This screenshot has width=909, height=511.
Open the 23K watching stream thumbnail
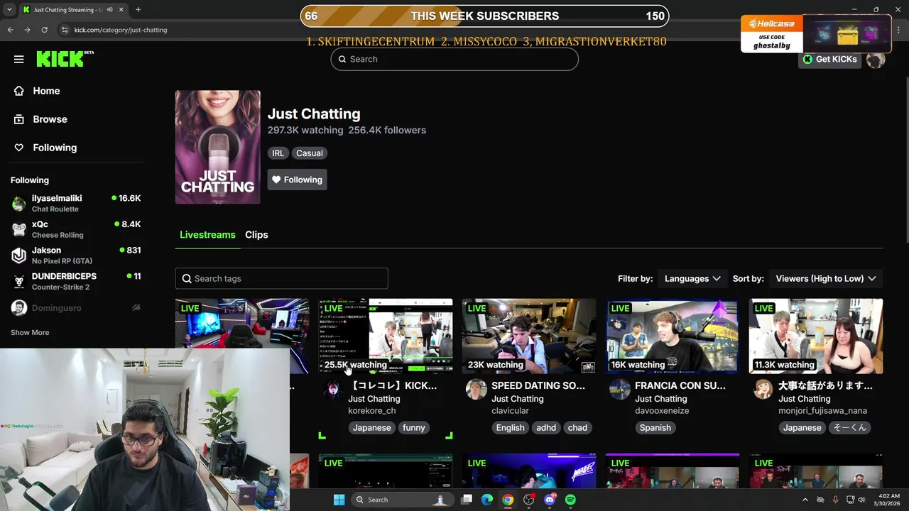[529, 336]
